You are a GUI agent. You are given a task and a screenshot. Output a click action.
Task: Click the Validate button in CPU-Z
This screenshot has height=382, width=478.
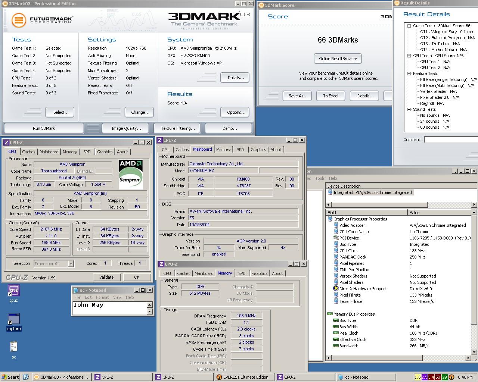point(106,277)
